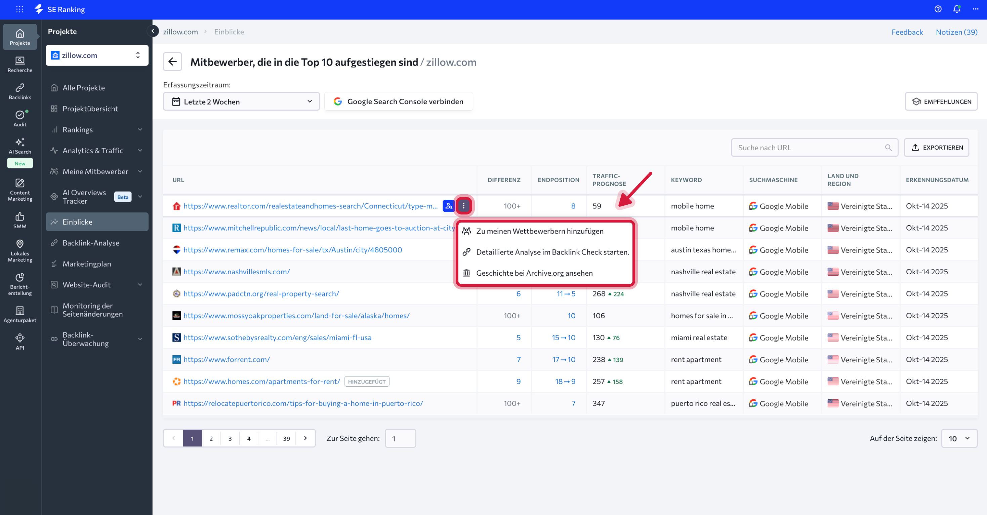This screenshot has width=987, height=515.
Task: Open the help question mark icon
Action: [x=938, y=9]
